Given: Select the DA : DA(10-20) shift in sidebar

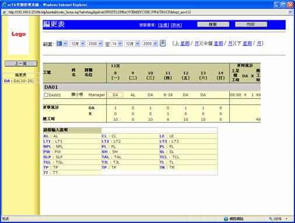Looking at the screenshot, I should coord(19,81).
